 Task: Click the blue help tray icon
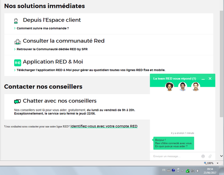tap(174, 170)
